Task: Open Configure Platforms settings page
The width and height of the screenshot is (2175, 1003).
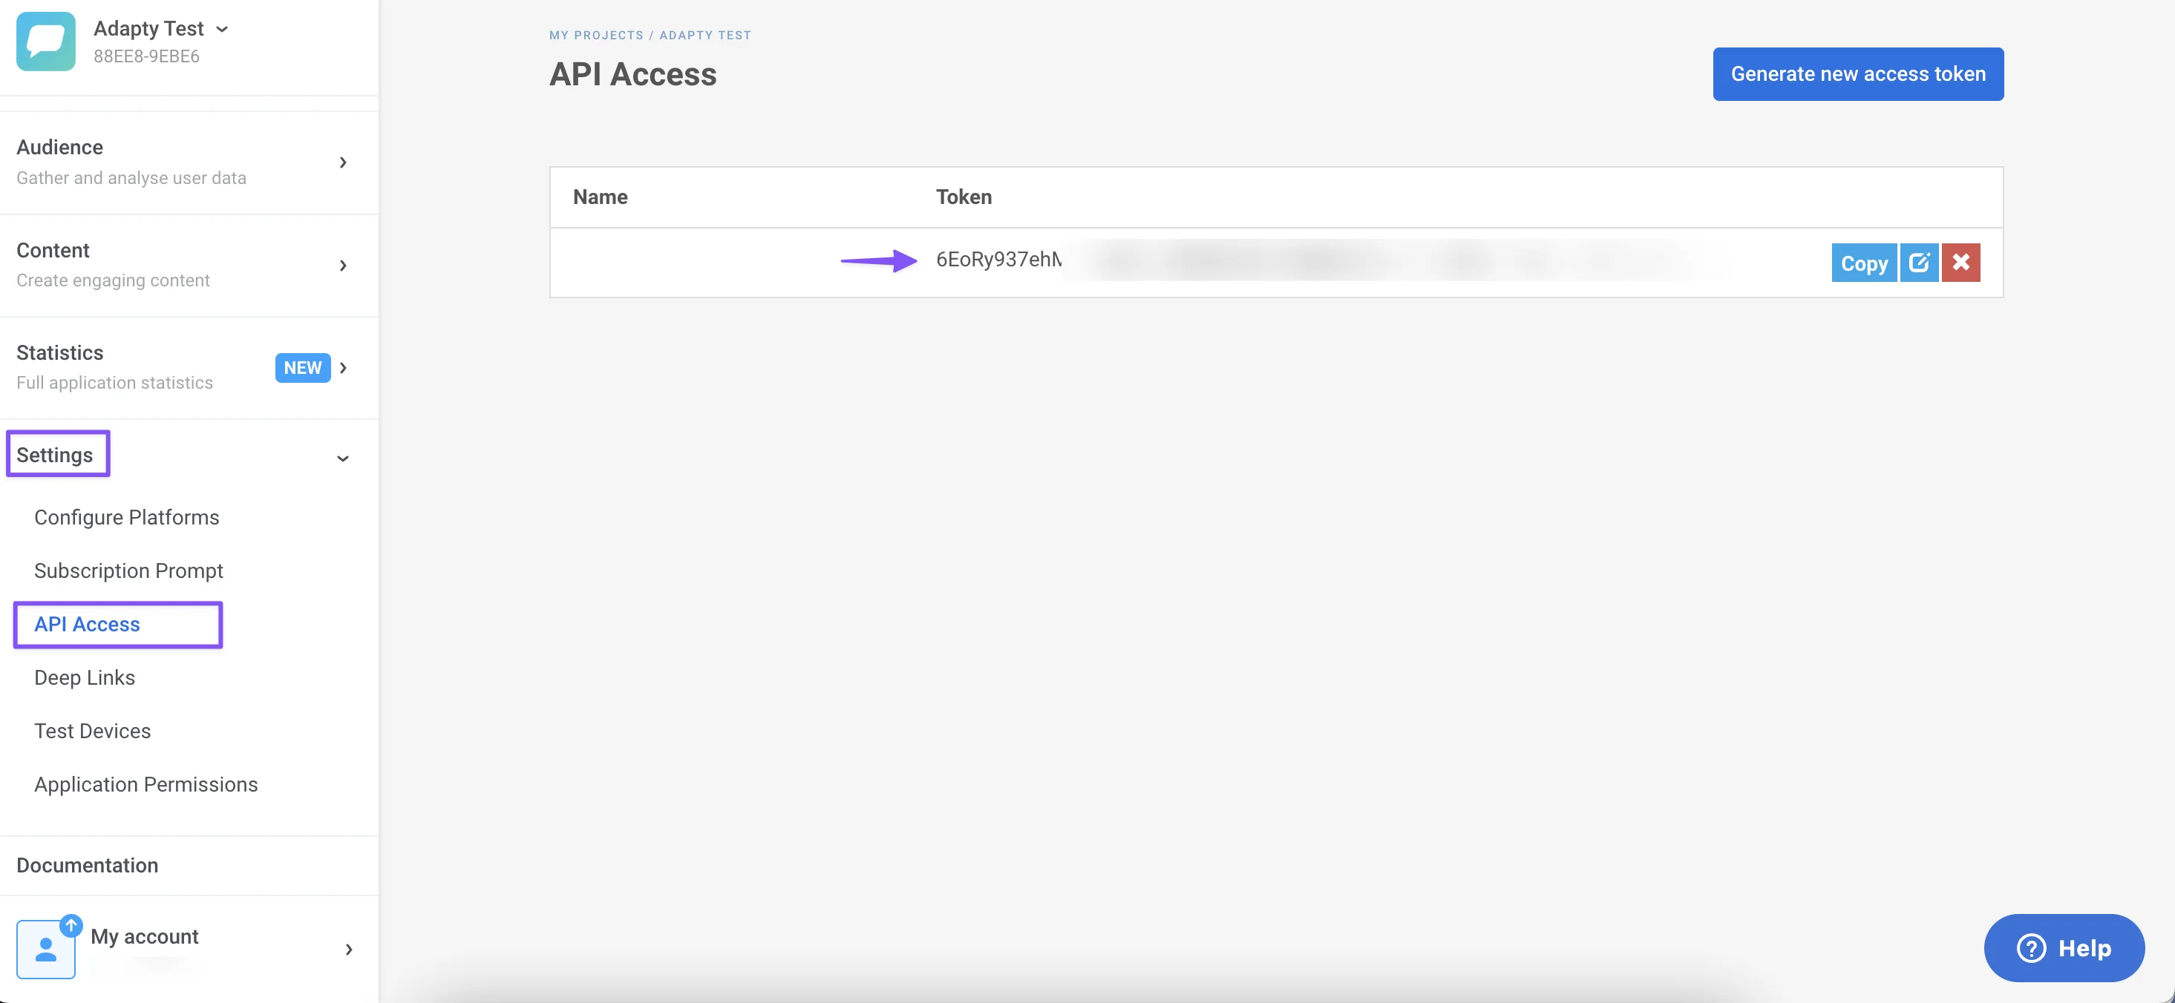Action: coord(127,517)
